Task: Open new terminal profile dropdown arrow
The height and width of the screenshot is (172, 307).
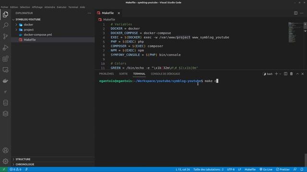Action: click(280, 74)
